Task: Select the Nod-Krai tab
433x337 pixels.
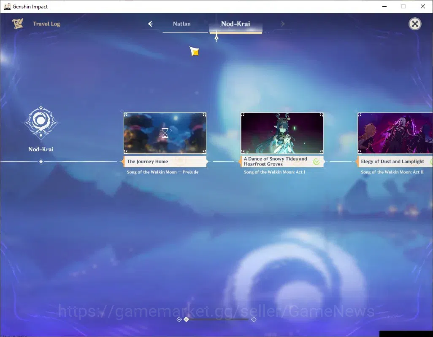Action: (x=235, y=24)
